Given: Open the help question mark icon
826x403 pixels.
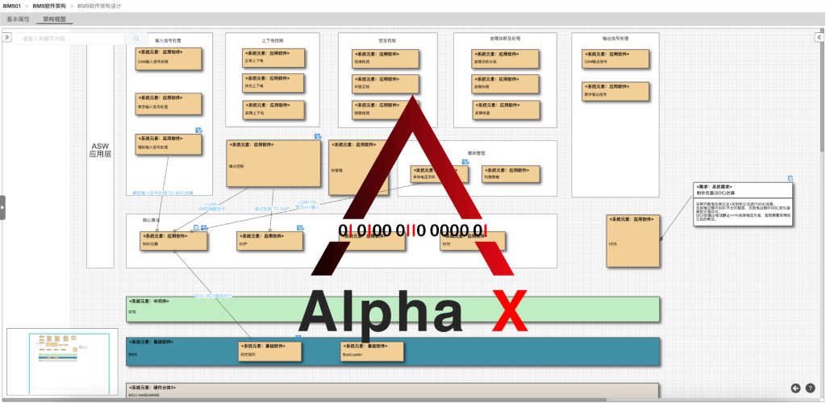Looking at the screenshot, I should (810, 388).
